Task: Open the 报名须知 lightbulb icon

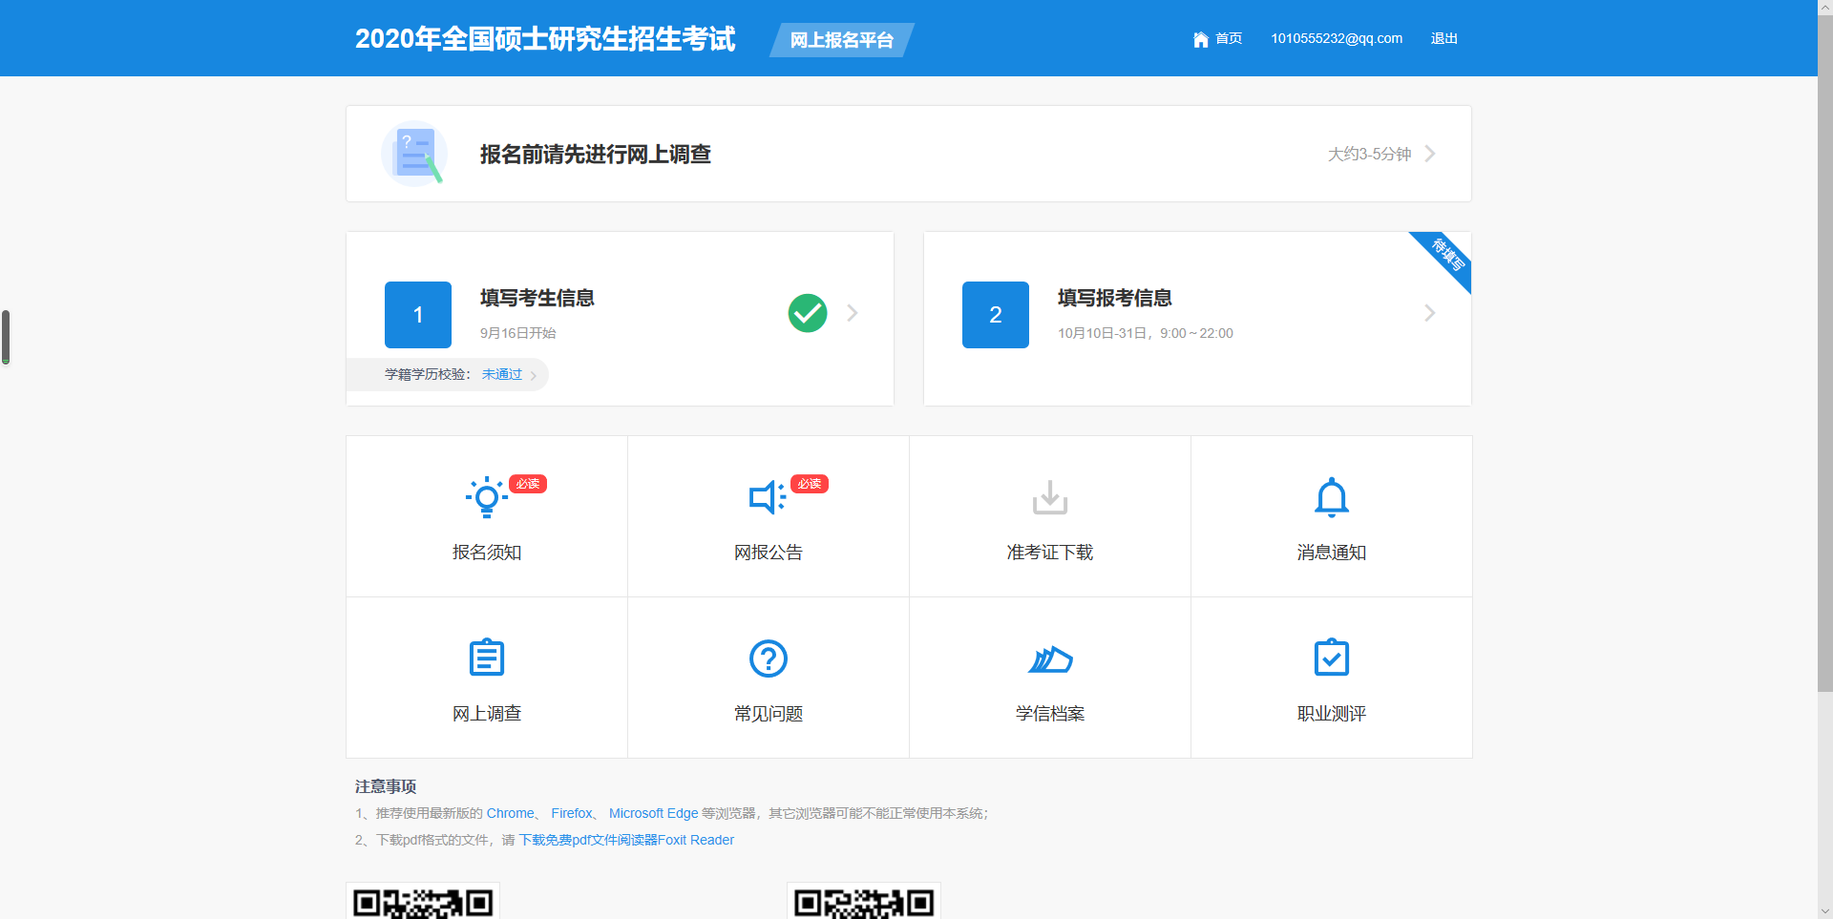Action: tap(487, 497)
